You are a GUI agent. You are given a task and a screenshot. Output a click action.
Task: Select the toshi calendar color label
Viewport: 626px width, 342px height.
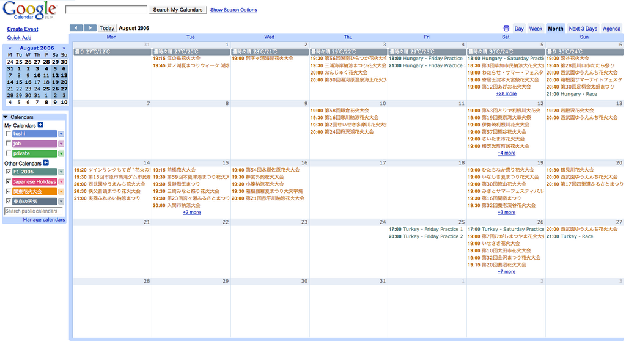coord(34,134)
